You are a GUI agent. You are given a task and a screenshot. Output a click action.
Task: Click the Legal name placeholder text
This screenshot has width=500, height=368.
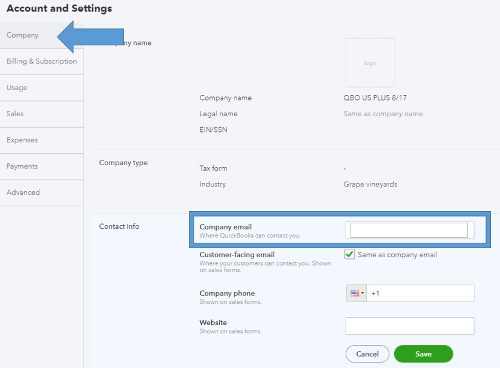[383, 114]
